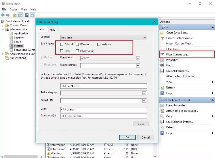Expand Applications and Services tree node

click(x=3, y=54)
